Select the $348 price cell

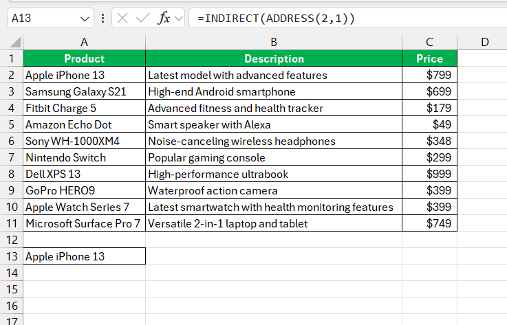tap(429, 141)
